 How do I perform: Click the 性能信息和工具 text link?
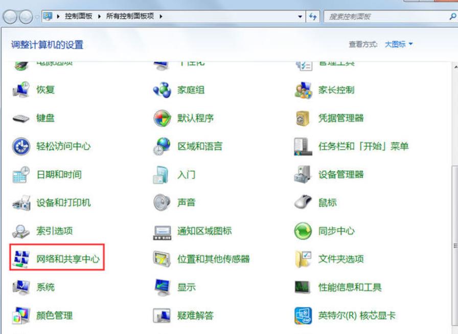[x=350, y=287]
